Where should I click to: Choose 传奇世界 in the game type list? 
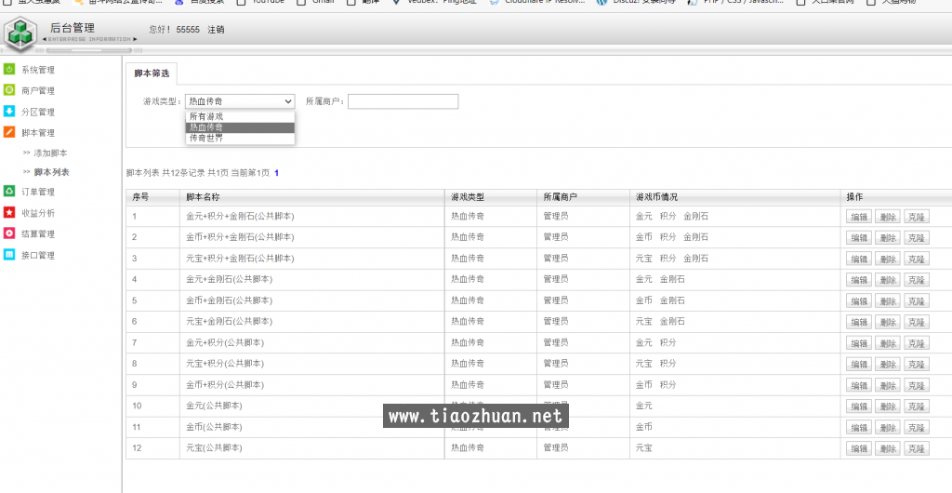click(206, 138)
